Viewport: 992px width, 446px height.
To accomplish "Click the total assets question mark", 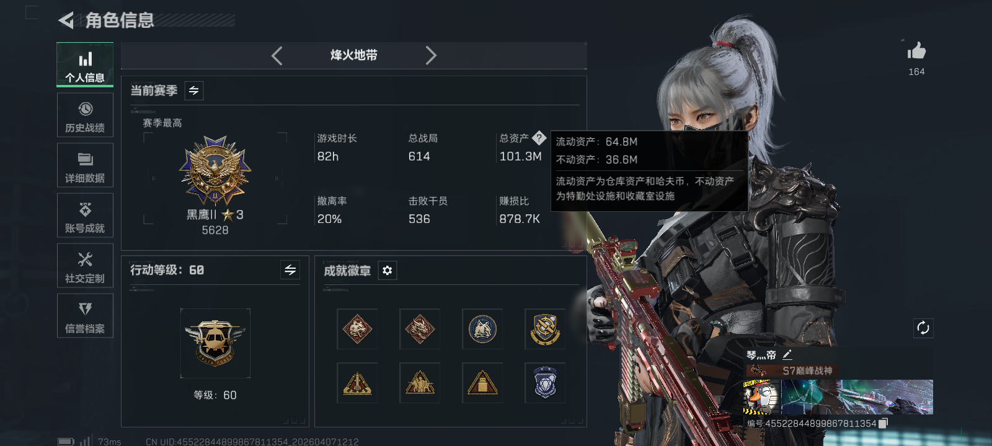I will [539, 138].
